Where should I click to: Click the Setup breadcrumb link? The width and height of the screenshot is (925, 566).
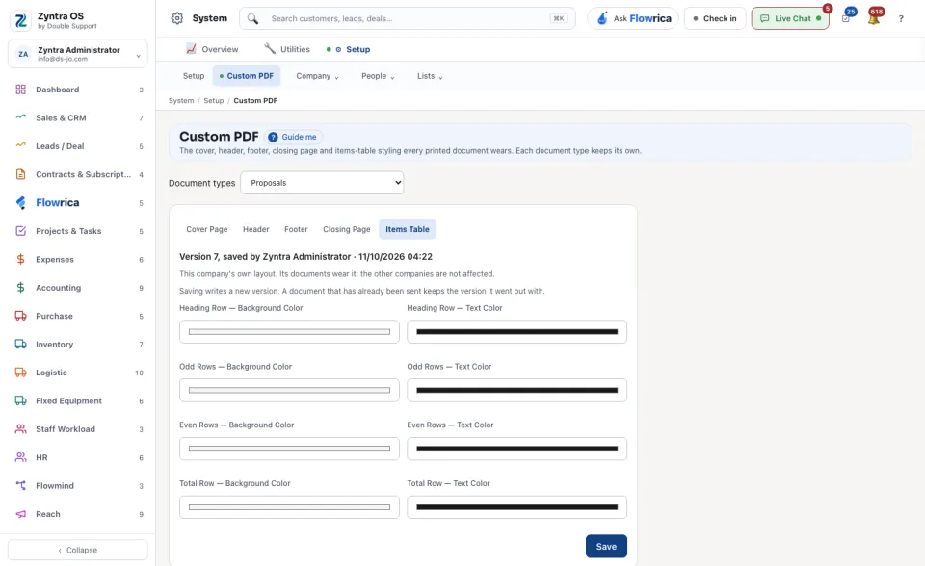(214, 101)
